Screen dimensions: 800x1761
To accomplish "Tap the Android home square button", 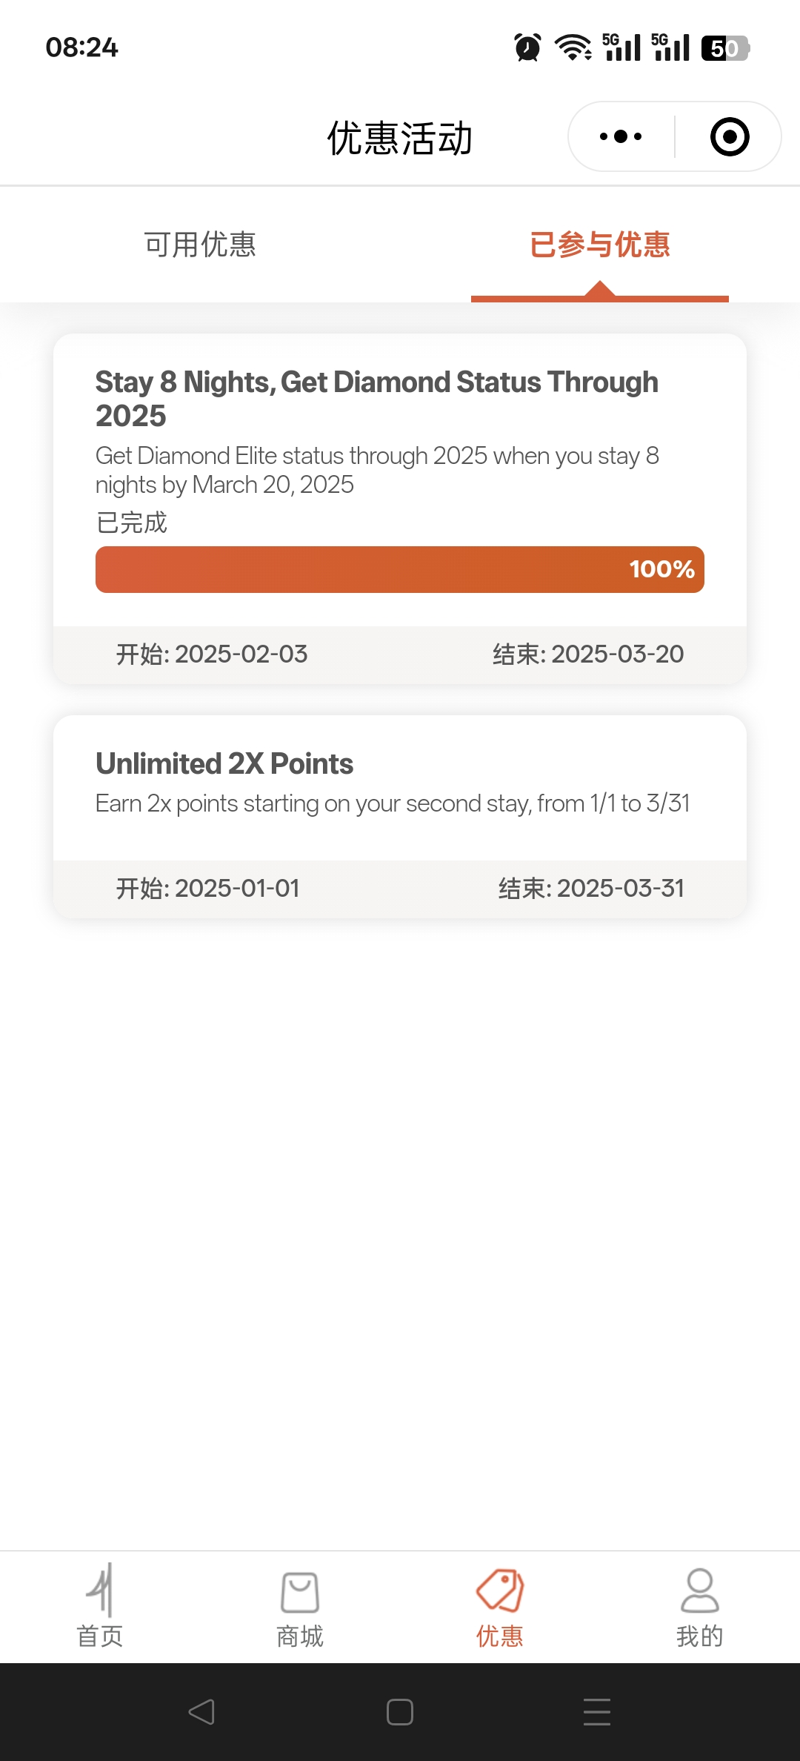I will tap(400, 1712).
